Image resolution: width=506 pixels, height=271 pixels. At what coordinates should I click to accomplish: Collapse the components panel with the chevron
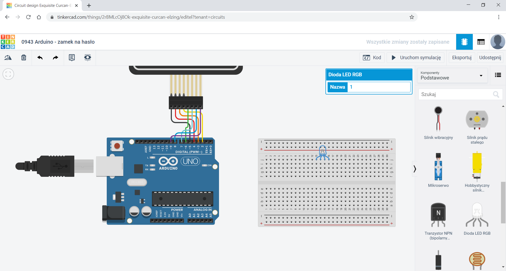click(x=415, y=168)
